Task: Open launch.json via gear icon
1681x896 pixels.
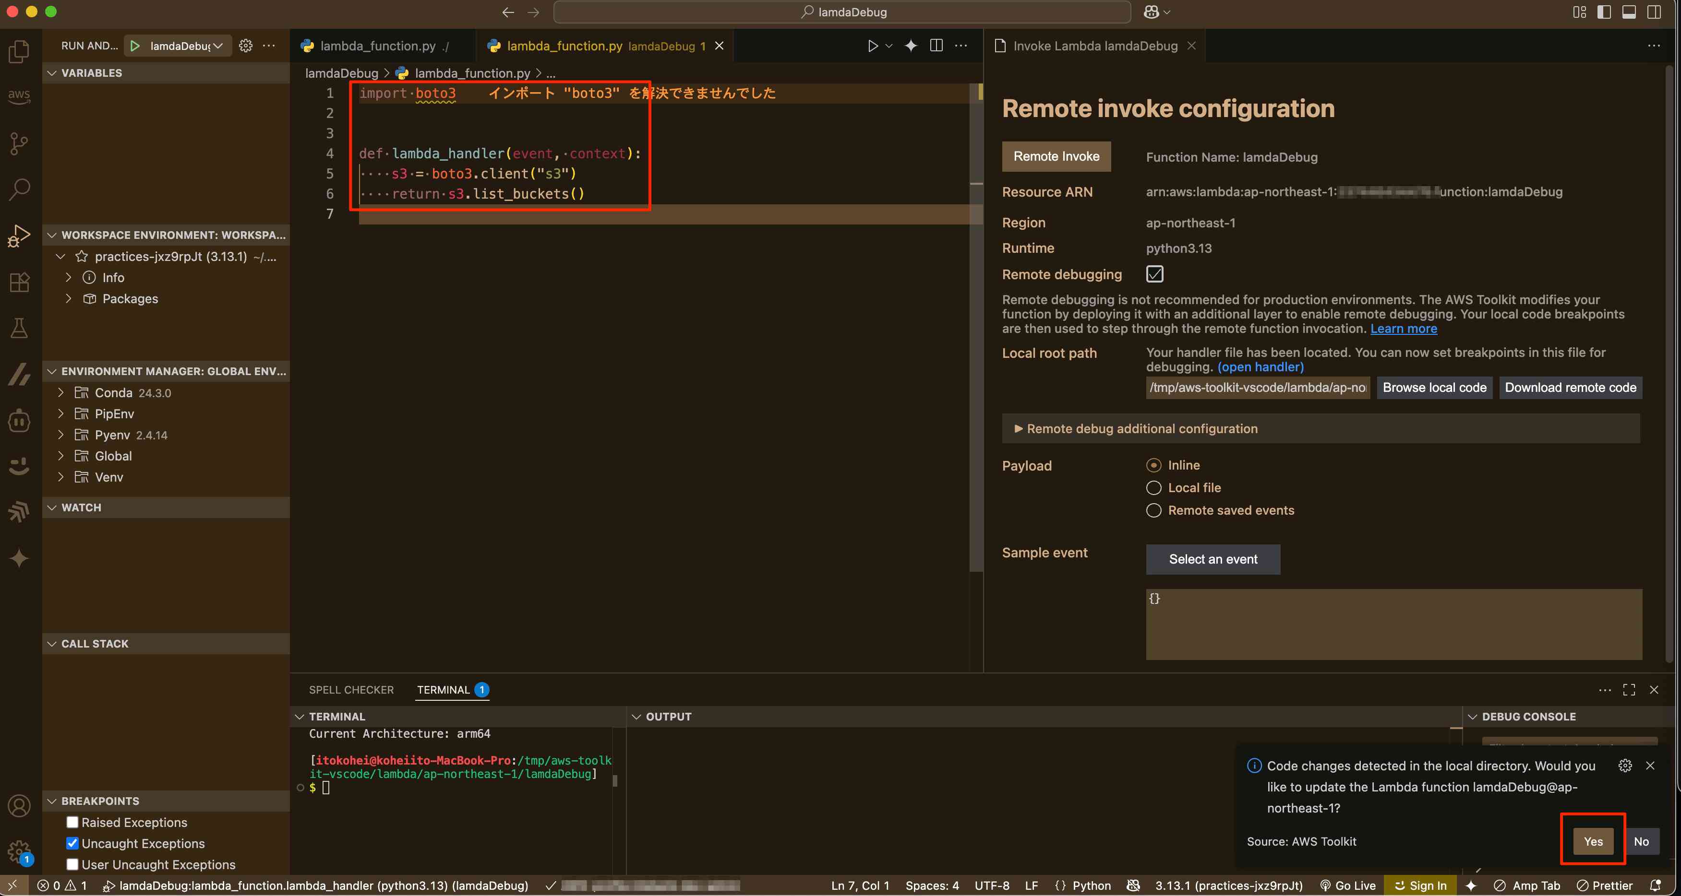Action: click(x=245, y=46)
